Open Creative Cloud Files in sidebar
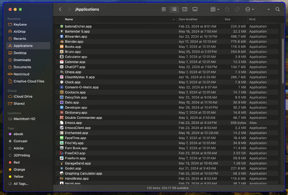 point(28,81)
